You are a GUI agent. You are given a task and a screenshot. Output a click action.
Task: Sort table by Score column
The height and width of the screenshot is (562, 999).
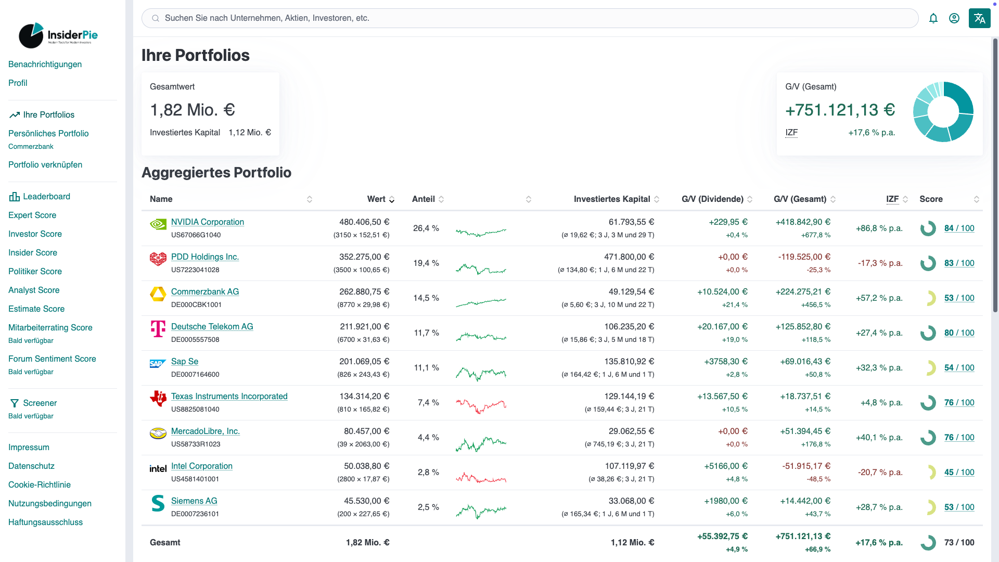click(977, 199)
